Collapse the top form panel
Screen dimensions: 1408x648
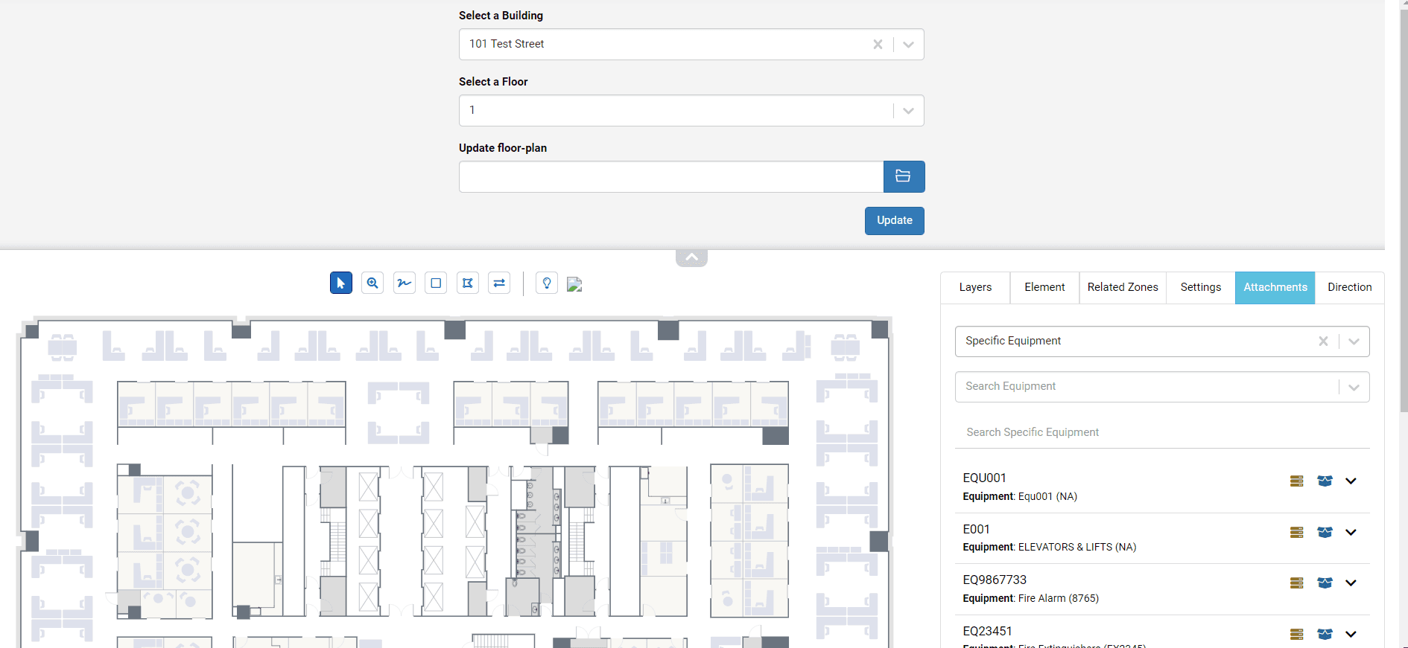pos(691,257)
